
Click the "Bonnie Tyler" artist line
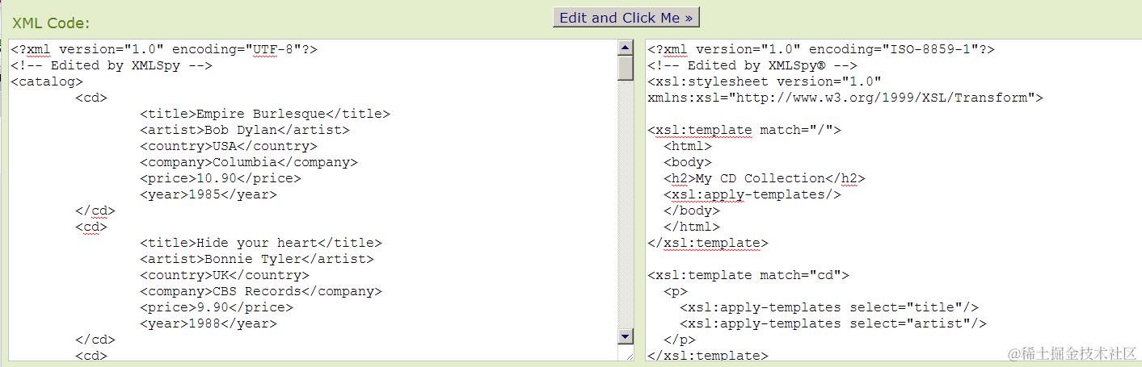coord(256,259)
